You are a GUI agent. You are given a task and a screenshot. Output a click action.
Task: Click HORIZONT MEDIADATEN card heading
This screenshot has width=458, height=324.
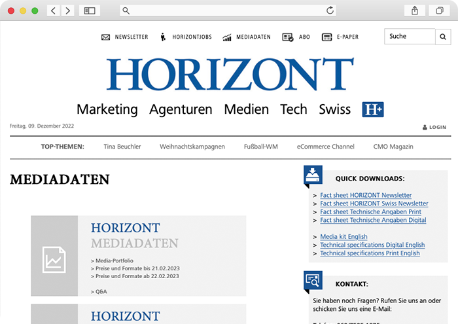tap(134, 236)
